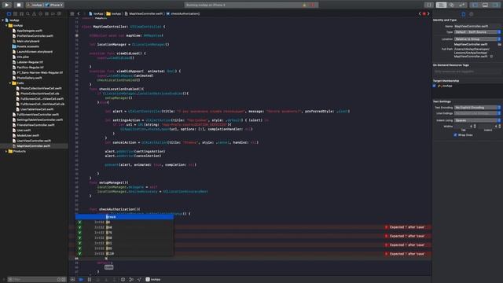Open the Debug navigator
The width and height of the screenshot is (503, 283).
pos(47,14)
